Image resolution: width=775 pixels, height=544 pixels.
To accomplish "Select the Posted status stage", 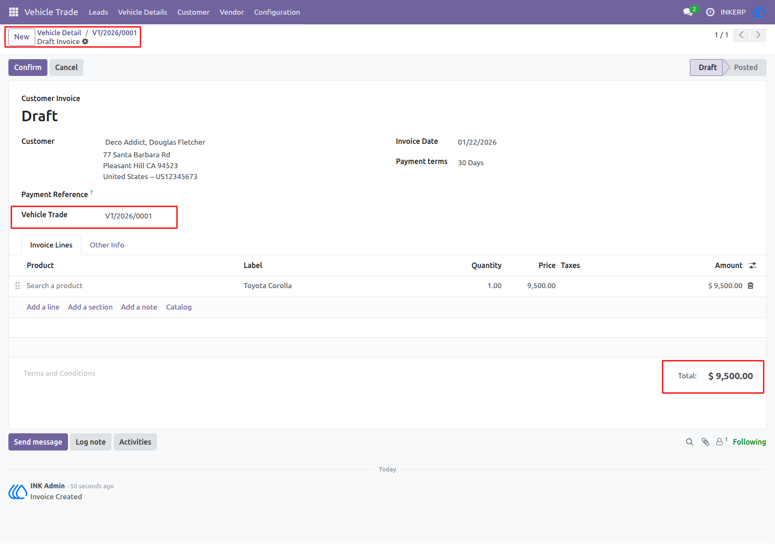I will coord(745,68).
